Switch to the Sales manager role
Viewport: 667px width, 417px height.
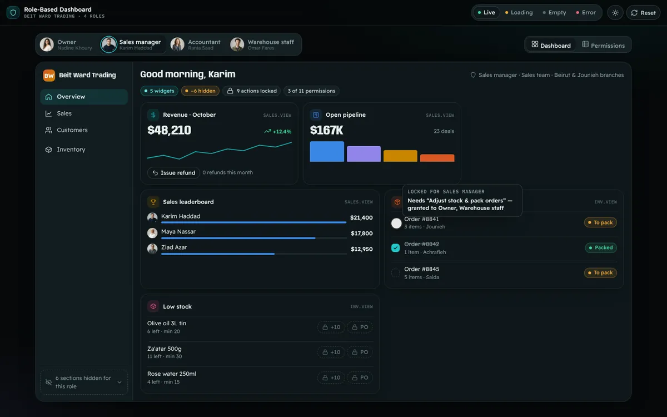click(x=132, y=44)
